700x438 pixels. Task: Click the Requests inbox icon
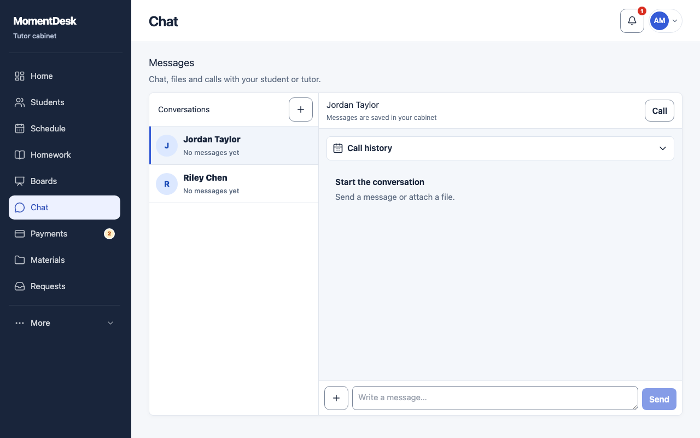[20, 286]
